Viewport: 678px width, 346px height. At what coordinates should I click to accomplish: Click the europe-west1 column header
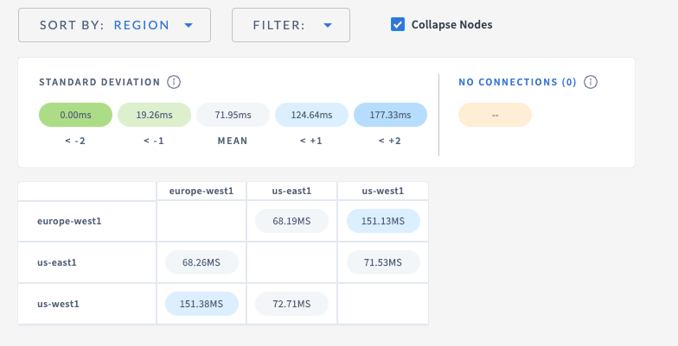[x=201, y=191]
